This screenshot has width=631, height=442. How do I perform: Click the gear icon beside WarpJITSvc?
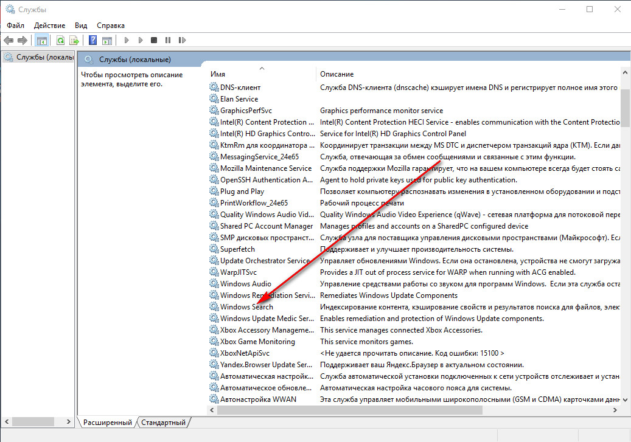(x=214, y=272)
